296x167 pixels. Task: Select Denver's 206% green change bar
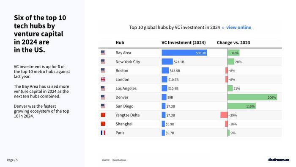coord(252,97)
